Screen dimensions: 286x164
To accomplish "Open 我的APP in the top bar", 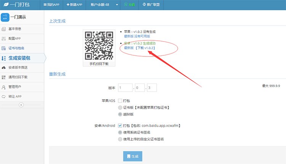I will pyautogui.click(x=51, y=5).
